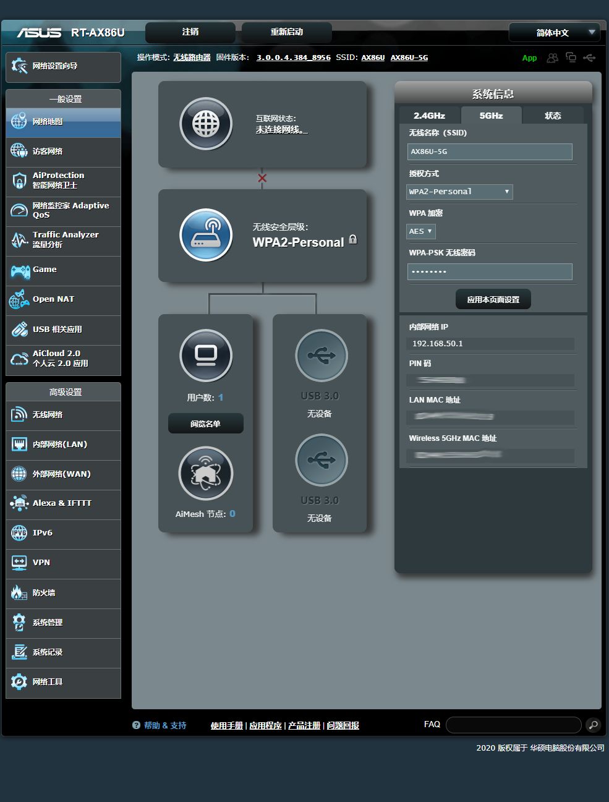Open the 简体中文 language dropdown
The height and width of the screenshot is (802, 609).
click(554, 33)
